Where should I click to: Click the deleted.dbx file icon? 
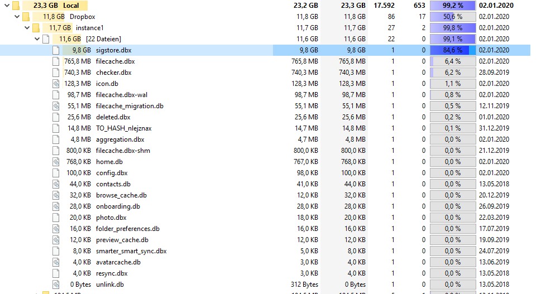56,117
